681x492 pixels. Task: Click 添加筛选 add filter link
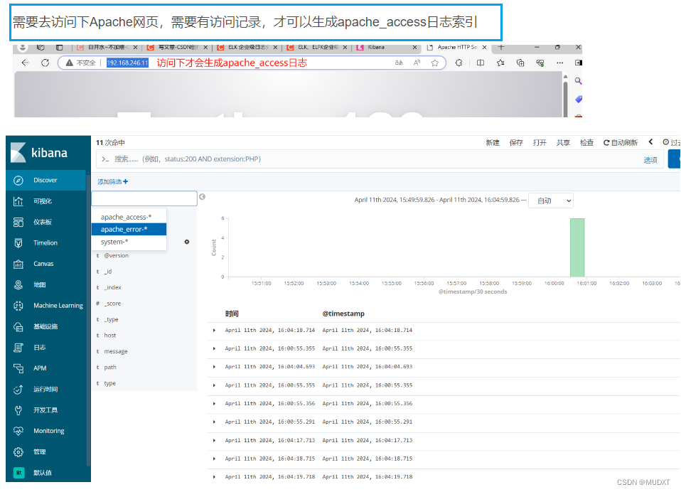click(x=112, y=181)
